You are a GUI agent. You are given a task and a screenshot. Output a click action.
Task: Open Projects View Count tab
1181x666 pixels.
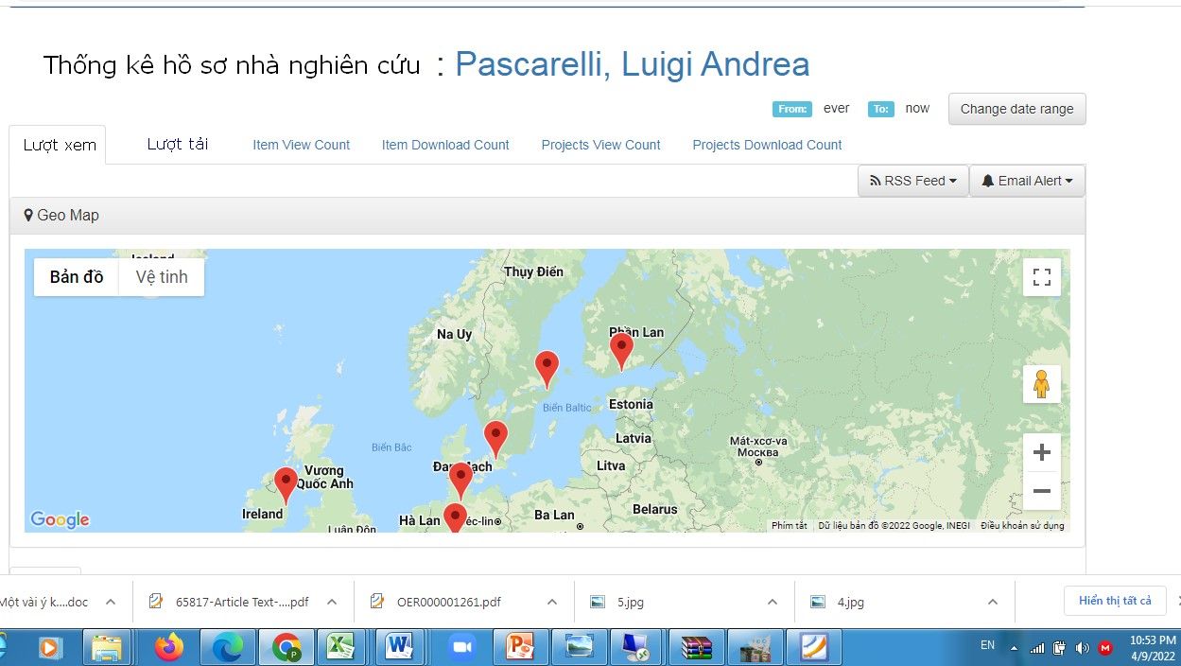(x=600, y=145)
